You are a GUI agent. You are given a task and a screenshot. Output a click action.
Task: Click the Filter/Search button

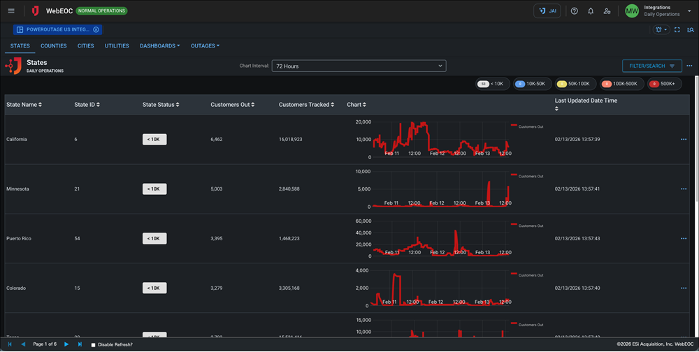click(651, 66)
